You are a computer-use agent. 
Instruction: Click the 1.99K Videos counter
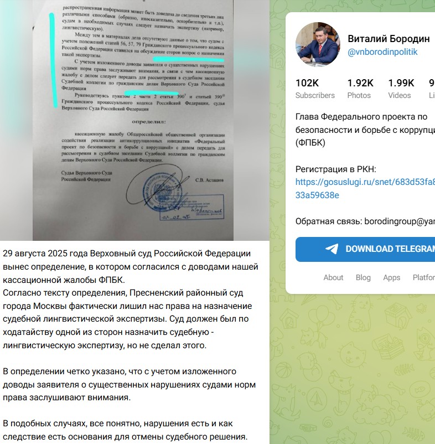[401, 89]
